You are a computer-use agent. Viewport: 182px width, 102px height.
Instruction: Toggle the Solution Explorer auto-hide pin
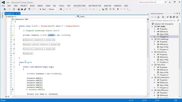[x=177, y=14]
